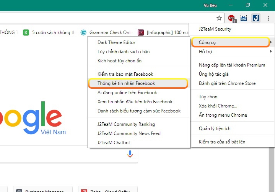Open the Infographic bookmark icon
The height and width of the screenshot is (192, 275).
point(141,33)
